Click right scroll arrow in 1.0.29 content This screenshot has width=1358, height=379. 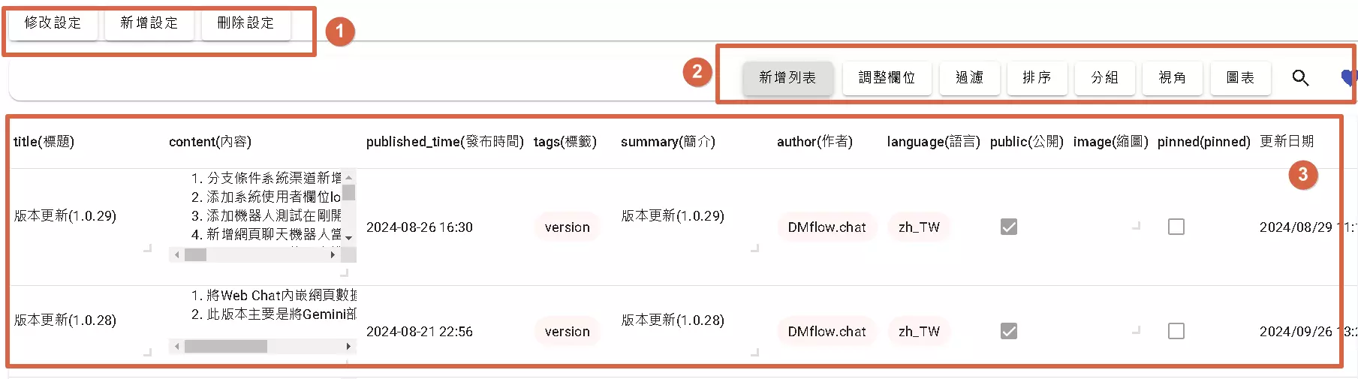point(333,255)
